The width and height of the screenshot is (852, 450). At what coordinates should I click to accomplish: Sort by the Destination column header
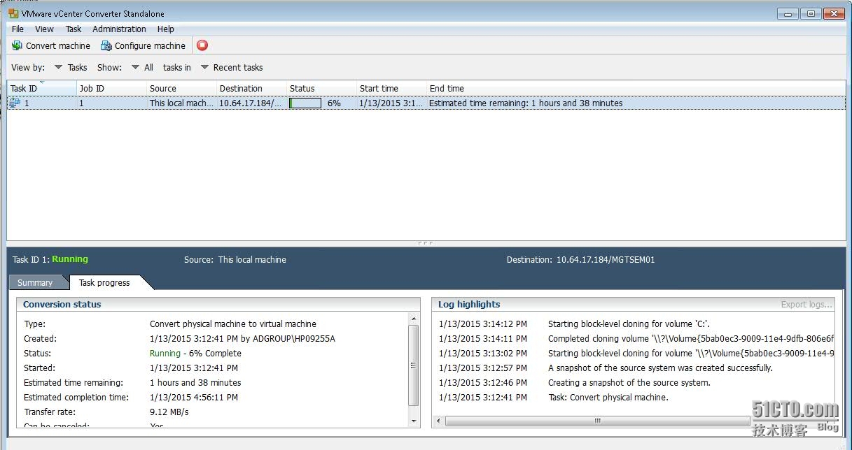(x=251, y=88)
